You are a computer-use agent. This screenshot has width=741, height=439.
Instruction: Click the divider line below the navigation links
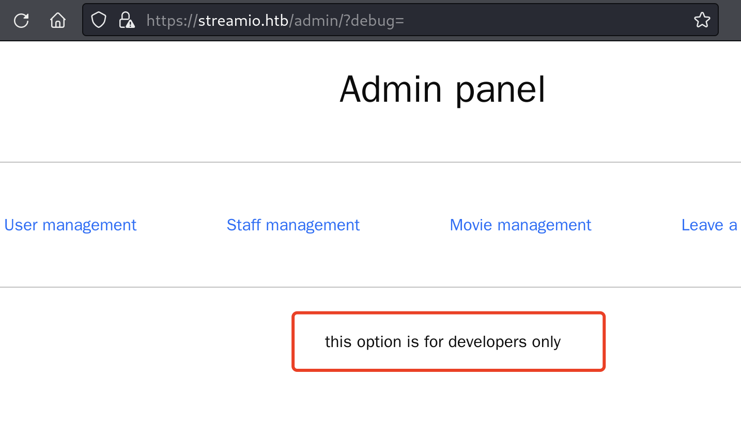(370, 287)
